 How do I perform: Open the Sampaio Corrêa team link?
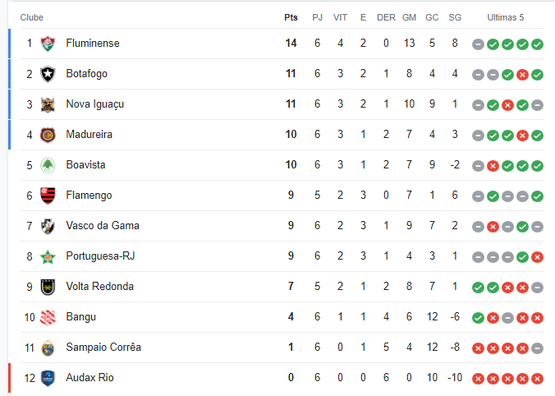tap(103, 348)
